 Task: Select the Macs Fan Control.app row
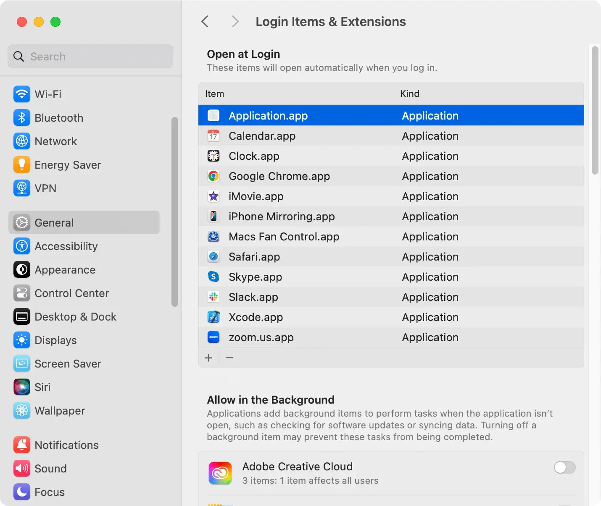(391, 236)
